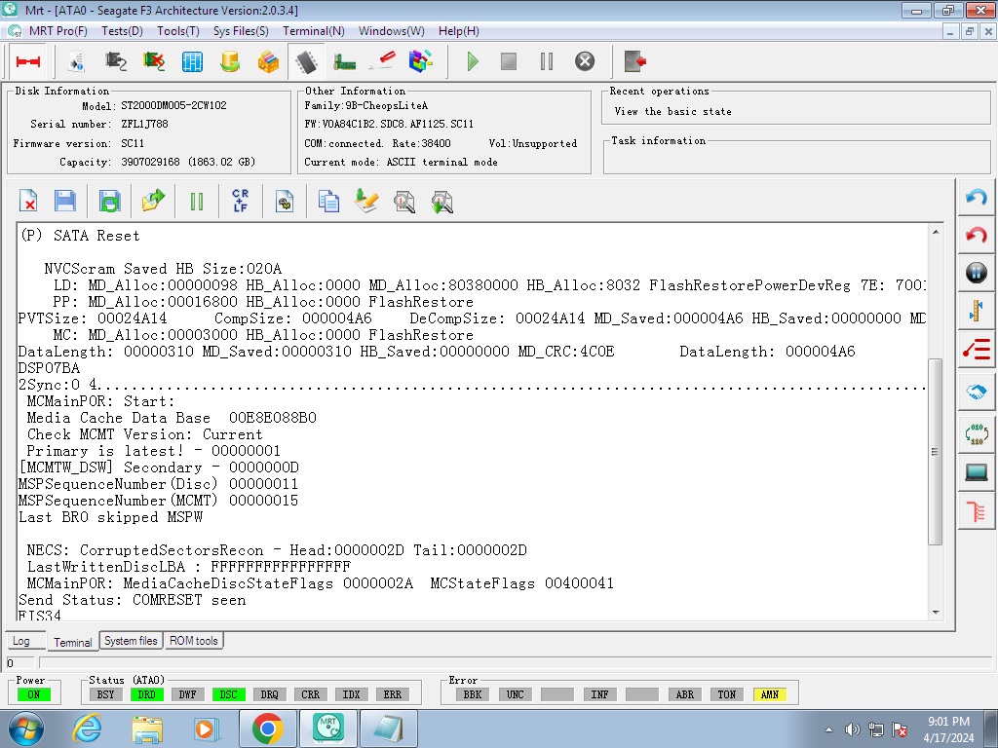Click blue undo arrow in sidebar
The height and width of the screenshot is (748, 998).
[x=976, y=197]
